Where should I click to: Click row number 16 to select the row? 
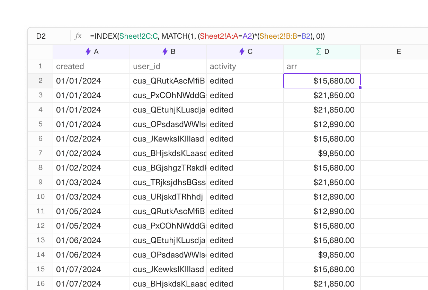[41, 284]
